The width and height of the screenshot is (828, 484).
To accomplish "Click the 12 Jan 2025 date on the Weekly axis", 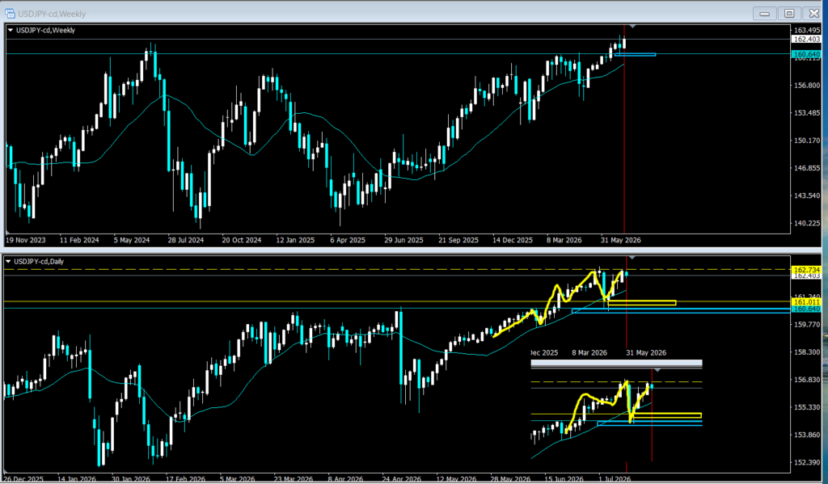I will click(295, 240).
